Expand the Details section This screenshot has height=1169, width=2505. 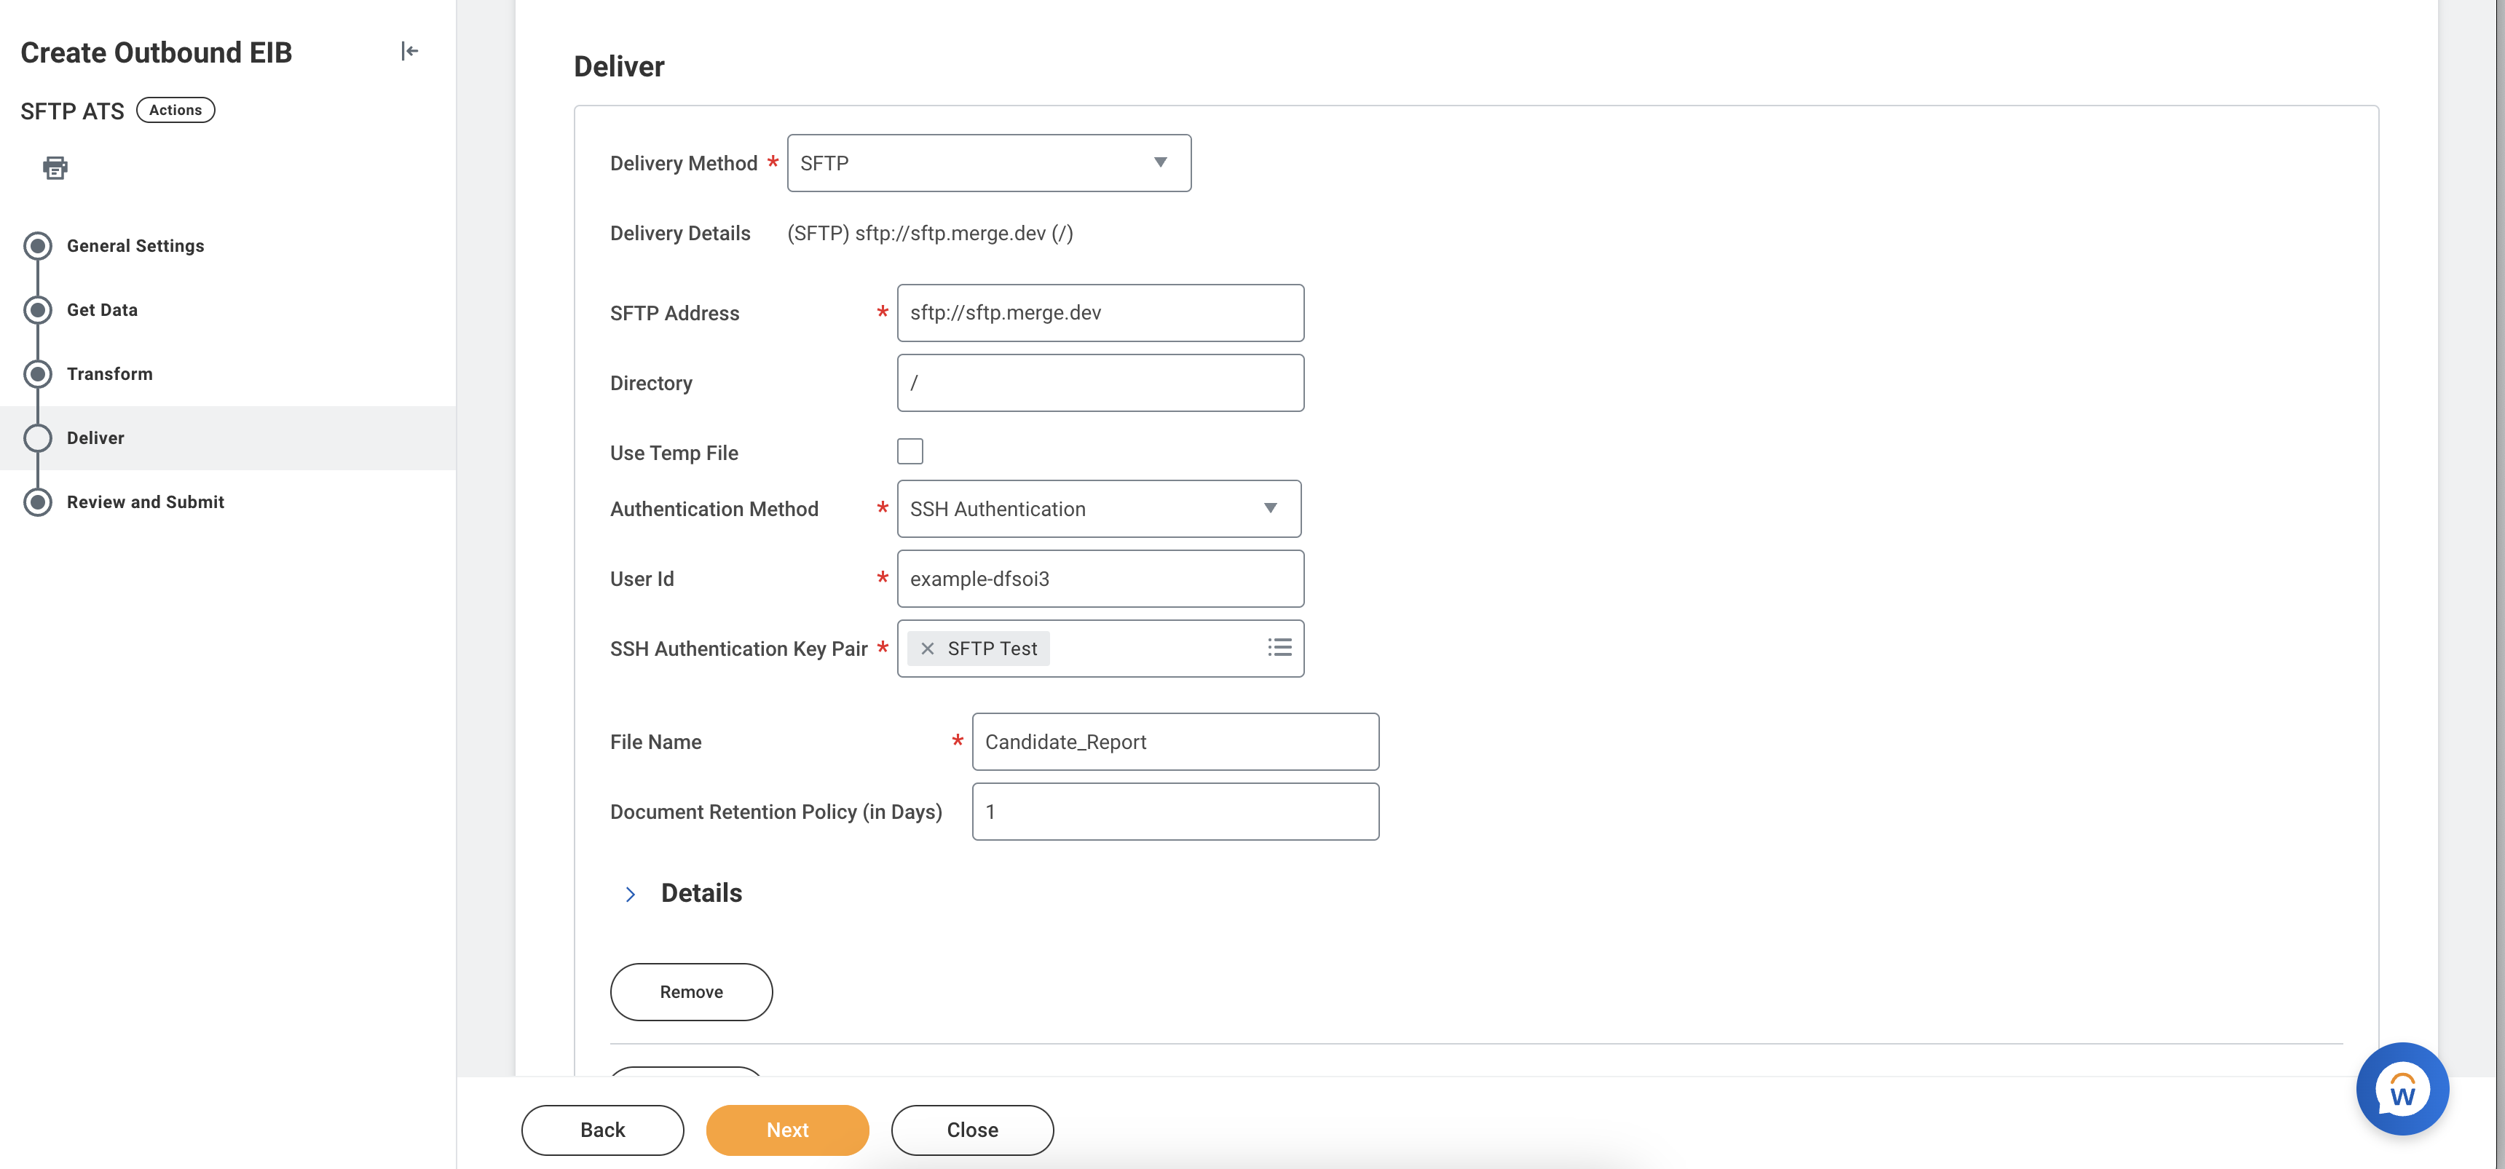point(630,894)
